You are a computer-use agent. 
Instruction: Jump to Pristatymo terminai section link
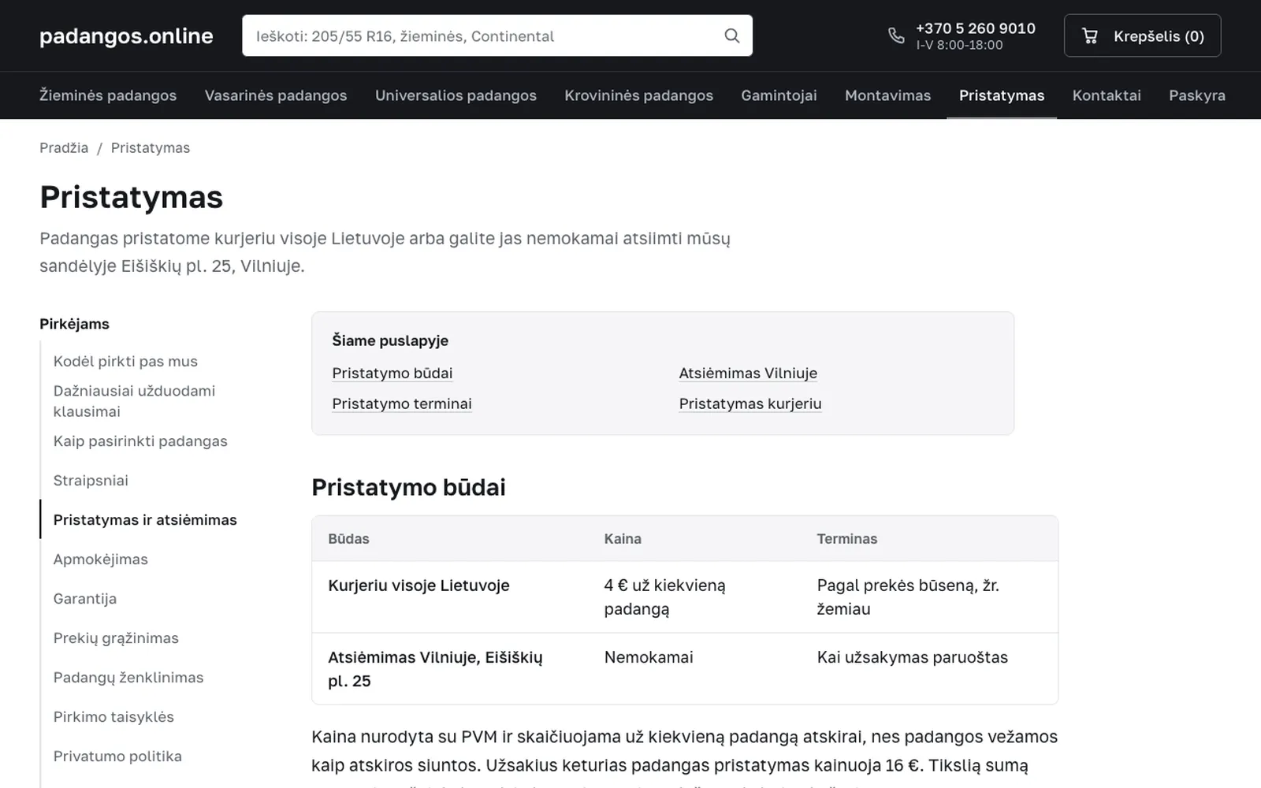pyautogui.click(x=402, y=403)
